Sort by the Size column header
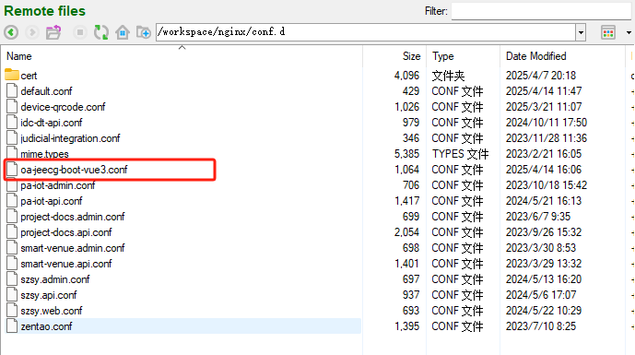635x355 pixels. point(411,56)
